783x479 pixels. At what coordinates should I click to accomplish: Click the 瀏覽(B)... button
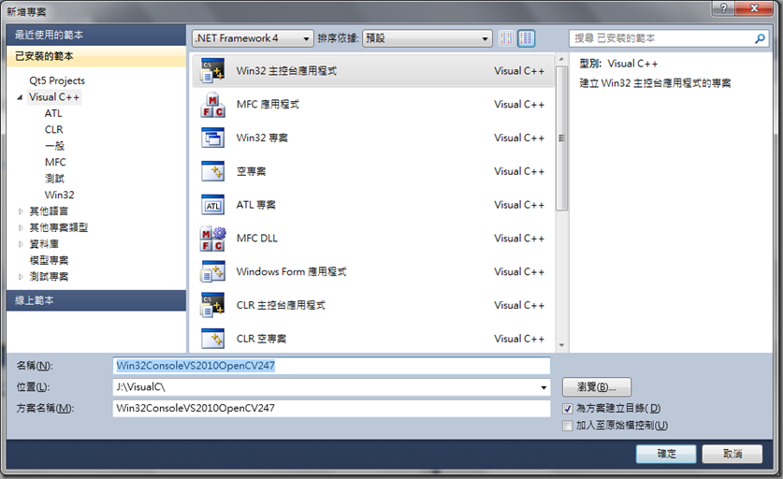tap(597, 387)
